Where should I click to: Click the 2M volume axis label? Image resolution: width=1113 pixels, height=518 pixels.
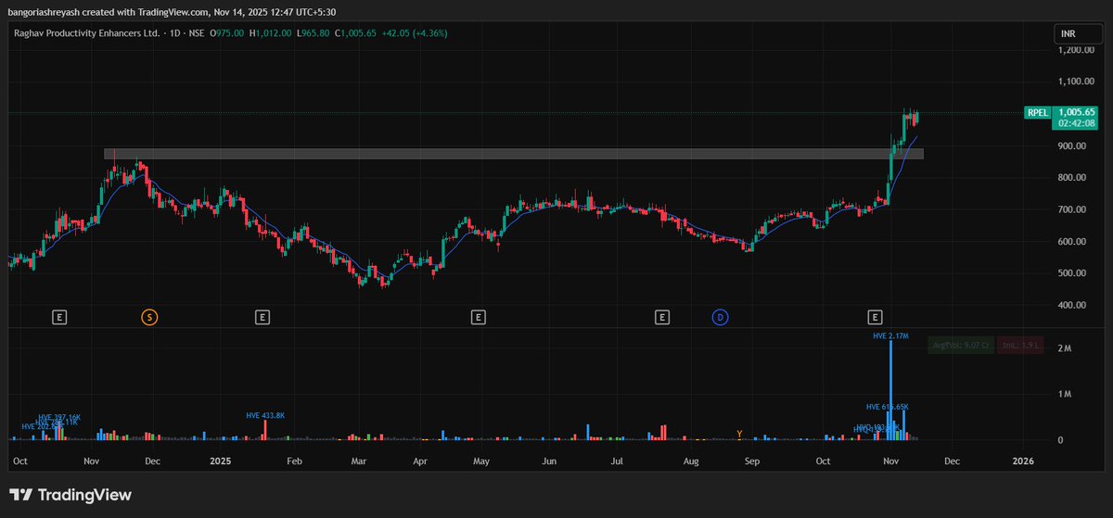coord(1066,349)
